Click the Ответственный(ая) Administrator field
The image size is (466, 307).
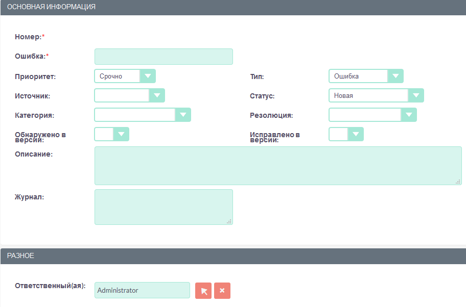(x=142, y=290)
